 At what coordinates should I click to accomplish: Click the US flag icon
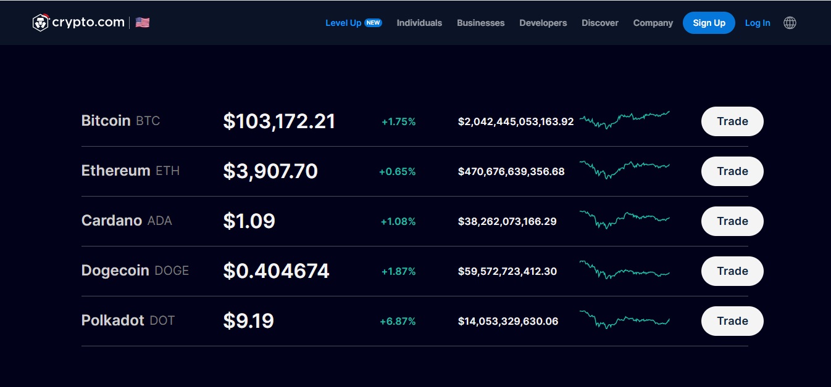pyautogui.click(x=142, y=22)
